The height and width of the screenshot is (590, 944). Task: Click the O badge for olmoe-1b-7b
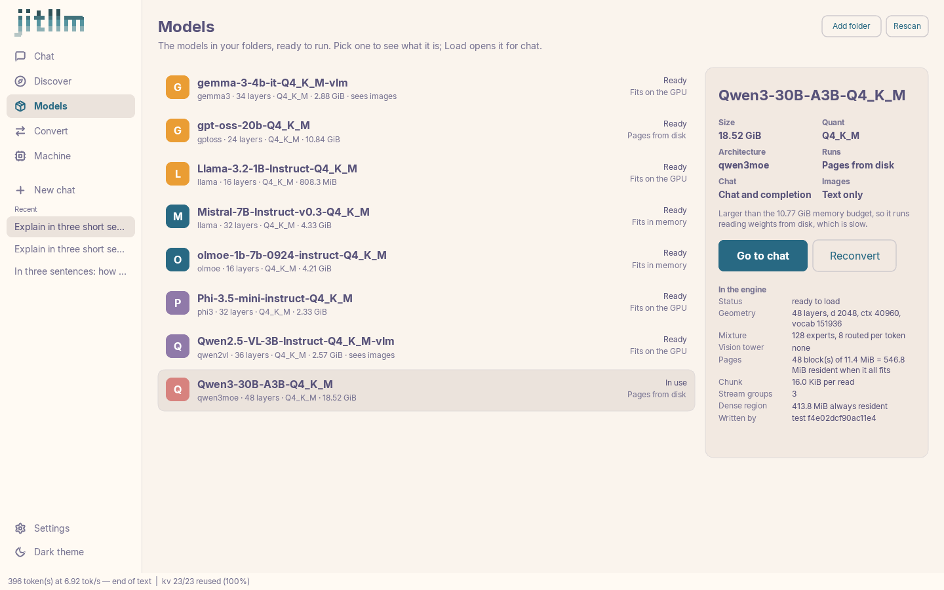point(178,260)
